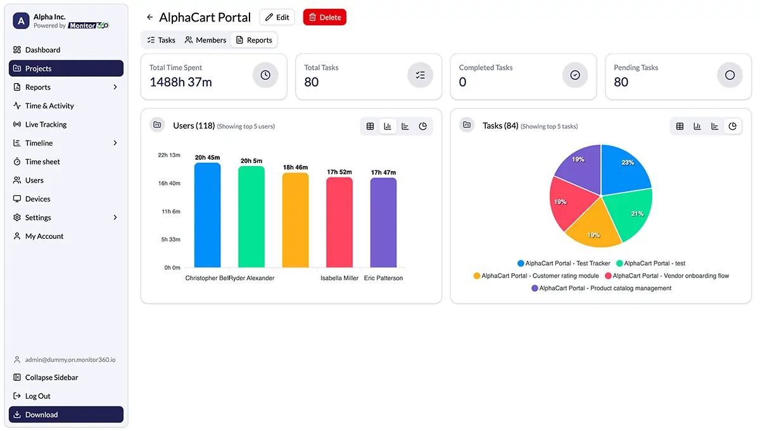Show Tasks data as vertical bar chart

697,126
